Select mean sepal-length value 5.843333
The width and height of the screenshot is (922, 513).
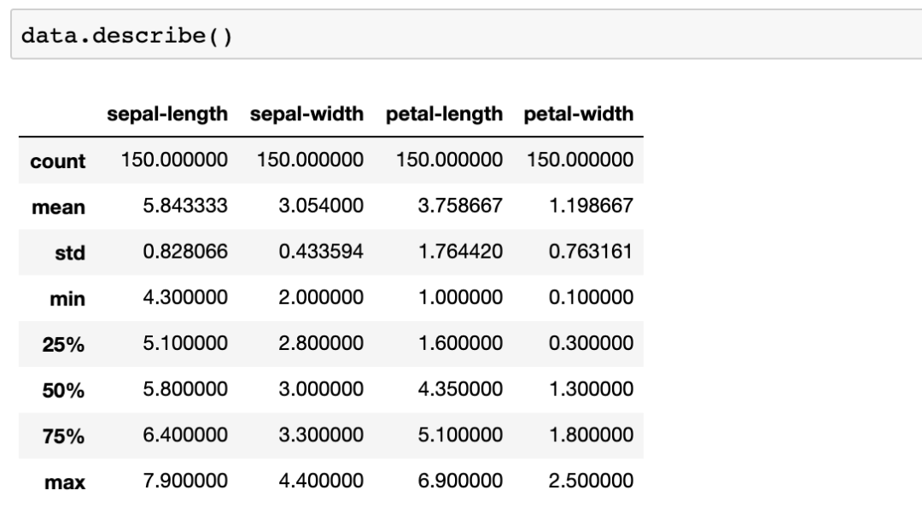click(x=185, y=205)
